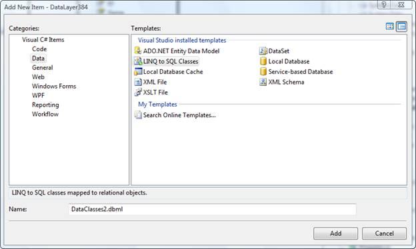Viewport: 416px width, 249px height.
Task: Click the ADO.NET Entity Data Model label
Action: [x=181, y=51]
